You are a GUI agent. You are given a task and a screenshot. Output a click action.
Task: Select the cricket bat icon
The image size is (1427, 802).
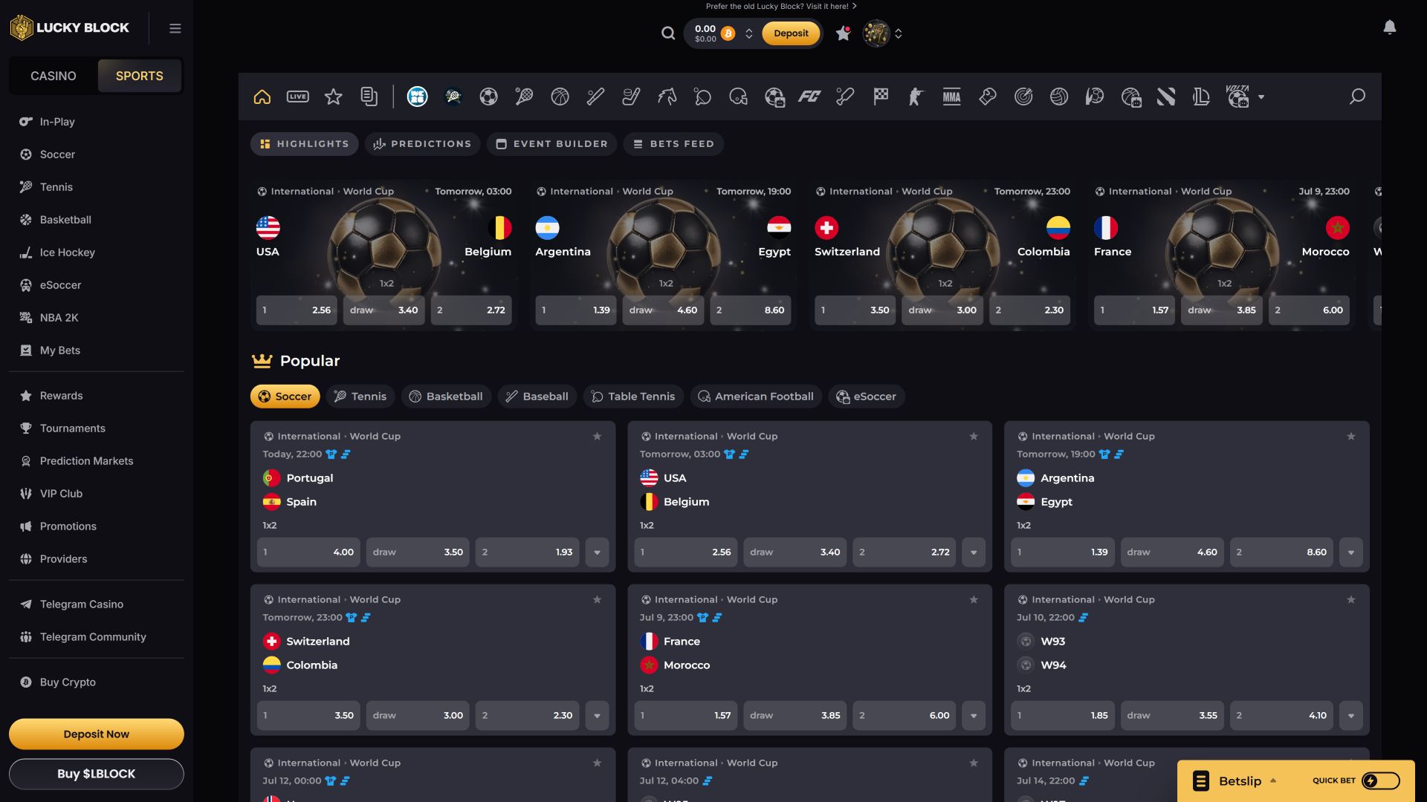tap(845, 97)
